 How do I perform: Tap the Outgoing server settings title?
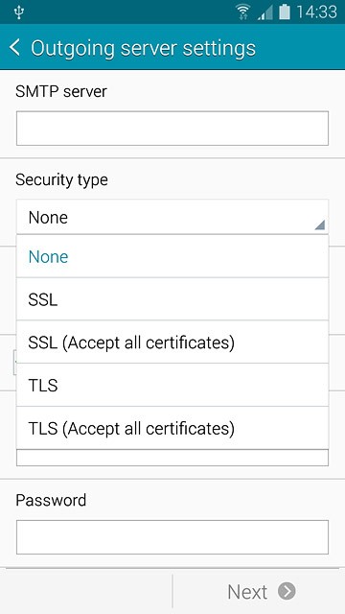(x=143, y=48)
